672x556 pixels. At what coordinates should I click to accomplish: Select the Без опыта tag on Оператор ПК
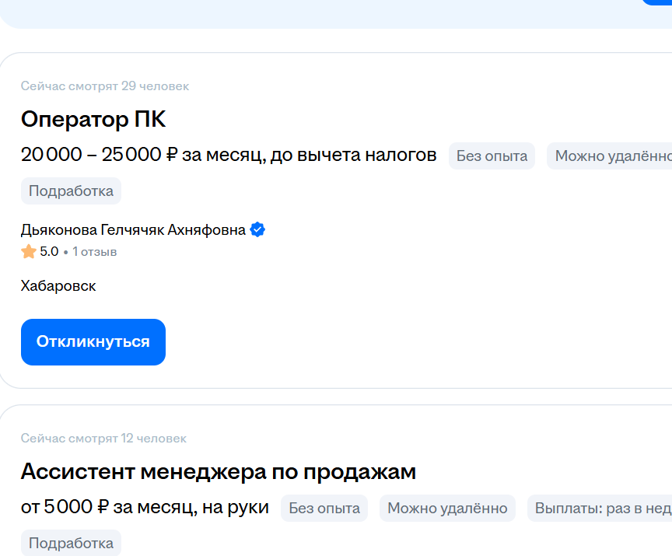(492, 156)
